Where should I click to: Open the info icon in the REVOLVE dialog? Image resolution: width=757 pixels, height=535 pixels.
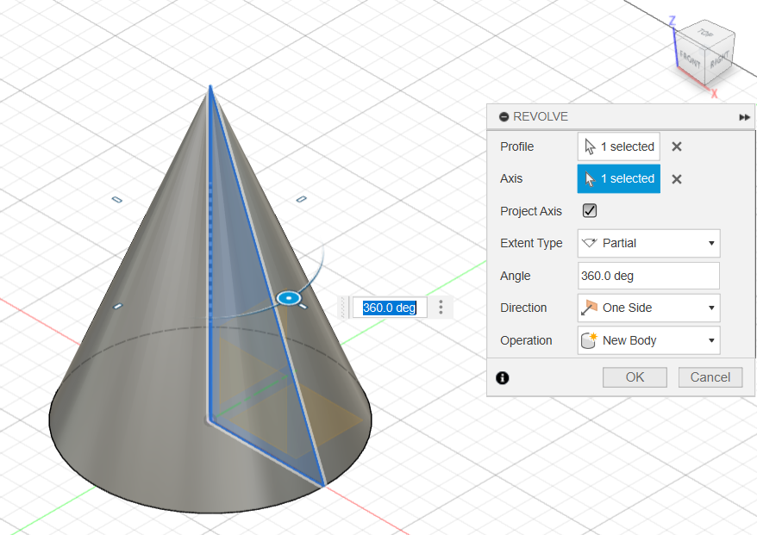(x=502, y=377)
